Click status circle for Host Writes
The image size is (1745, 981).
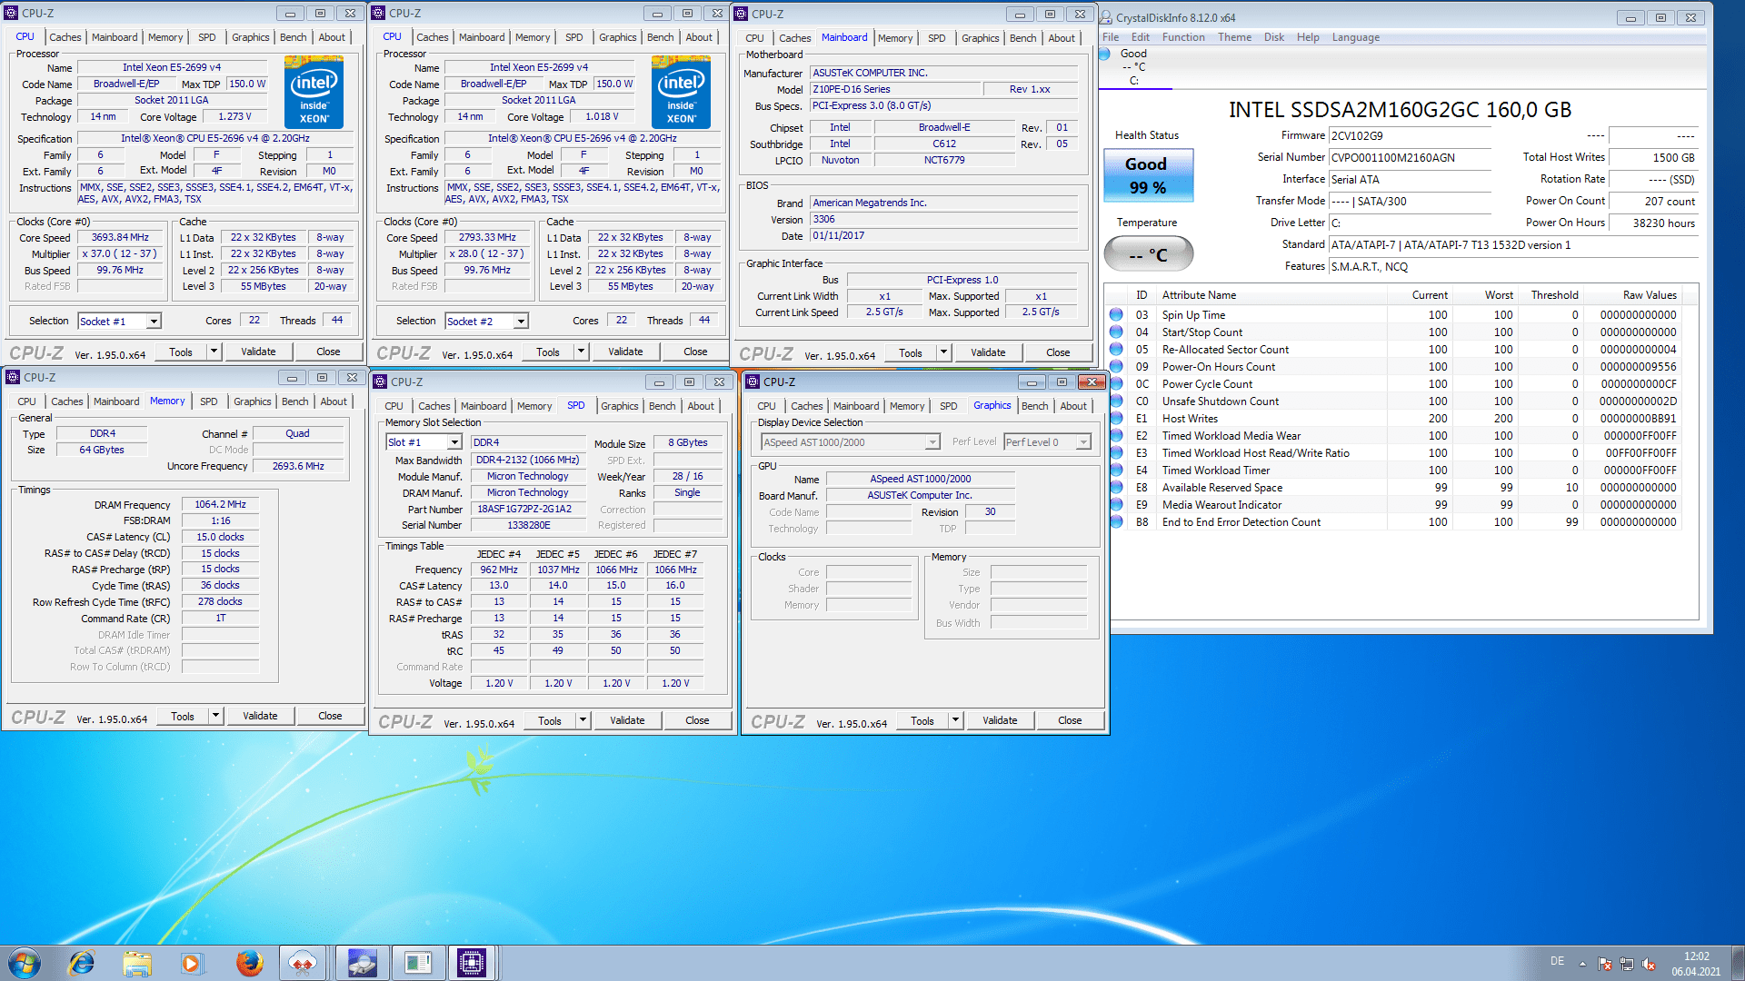click(x=1116, y=418)
